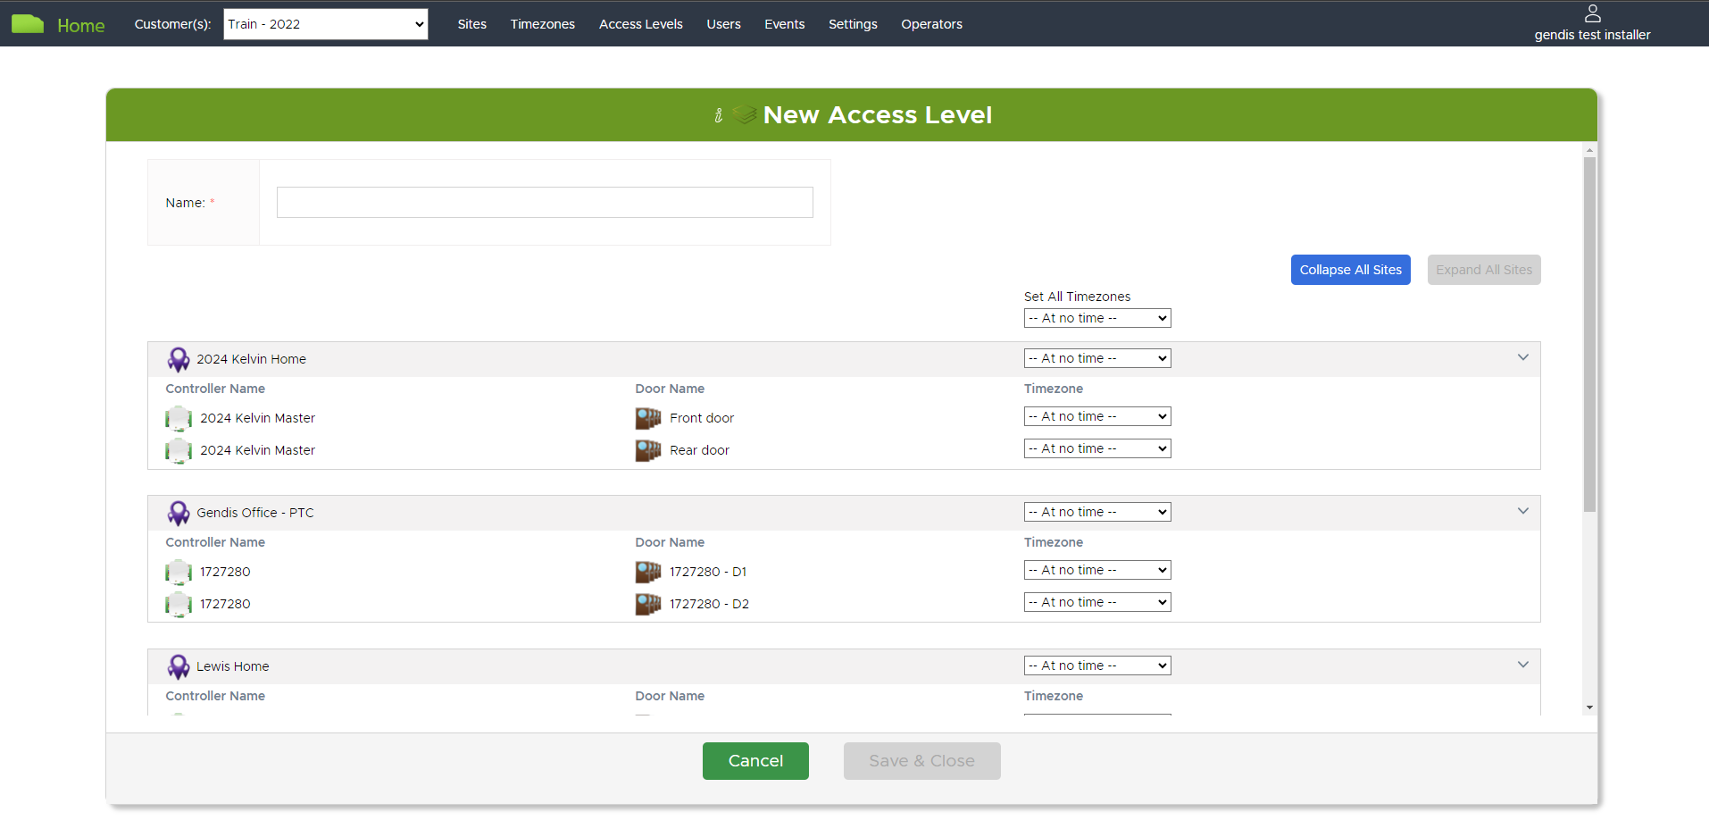Click the door icon next to Front door
The width and height of the screenshot is (1709, 837).
click(647, 417)
